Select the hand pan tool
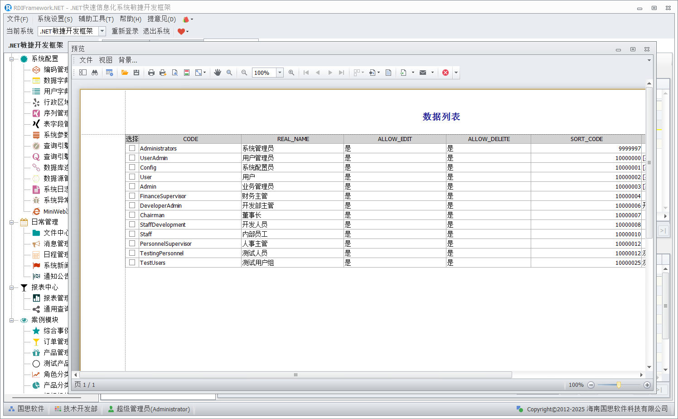 [218, 73]
